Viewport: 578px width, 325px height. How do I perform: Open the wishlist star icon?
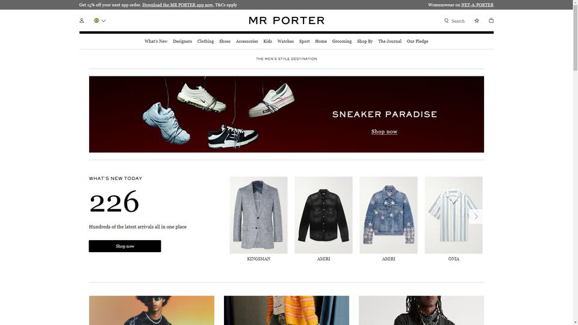477,20
